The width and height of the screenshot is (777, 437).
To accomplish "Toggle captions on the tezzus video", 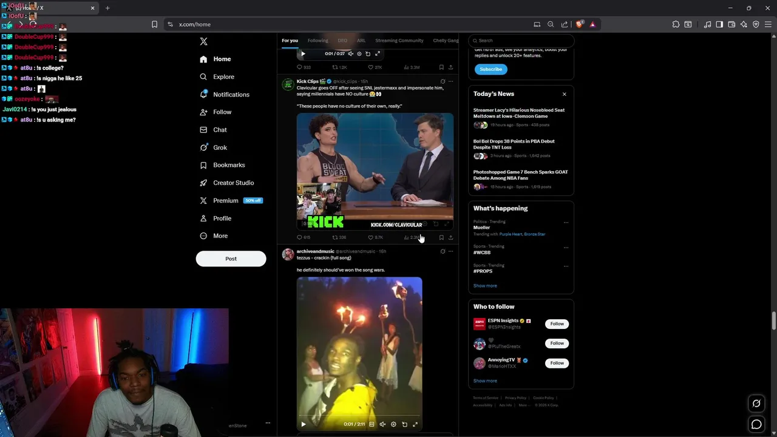I will [372, 424].
